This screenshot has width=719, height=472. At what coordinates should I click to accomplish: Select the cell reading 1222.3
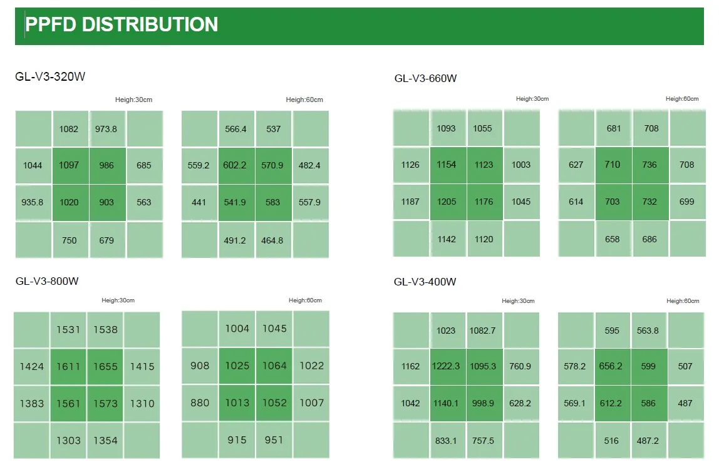pos(446,366)
